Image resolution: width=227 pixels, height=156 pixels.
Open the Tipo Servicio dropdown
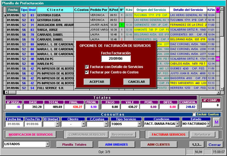point(139,124)
